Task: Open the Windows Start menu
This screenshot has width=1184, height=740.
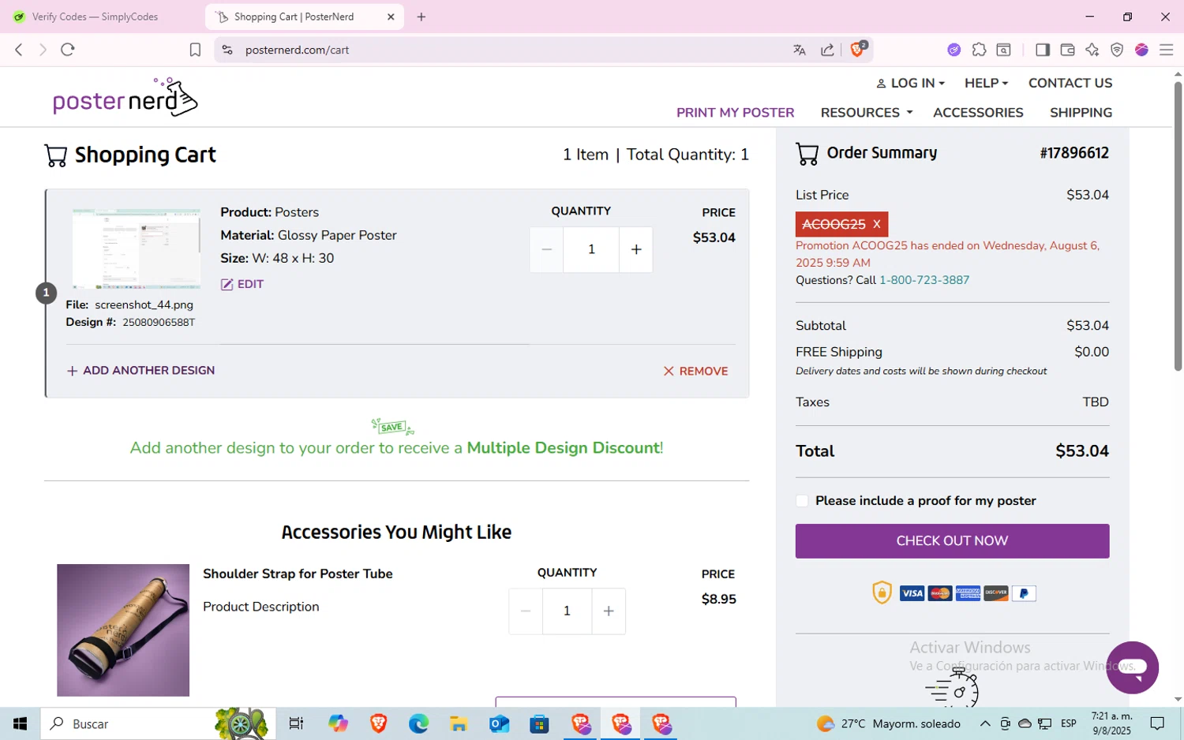Action: click(20, 723)
